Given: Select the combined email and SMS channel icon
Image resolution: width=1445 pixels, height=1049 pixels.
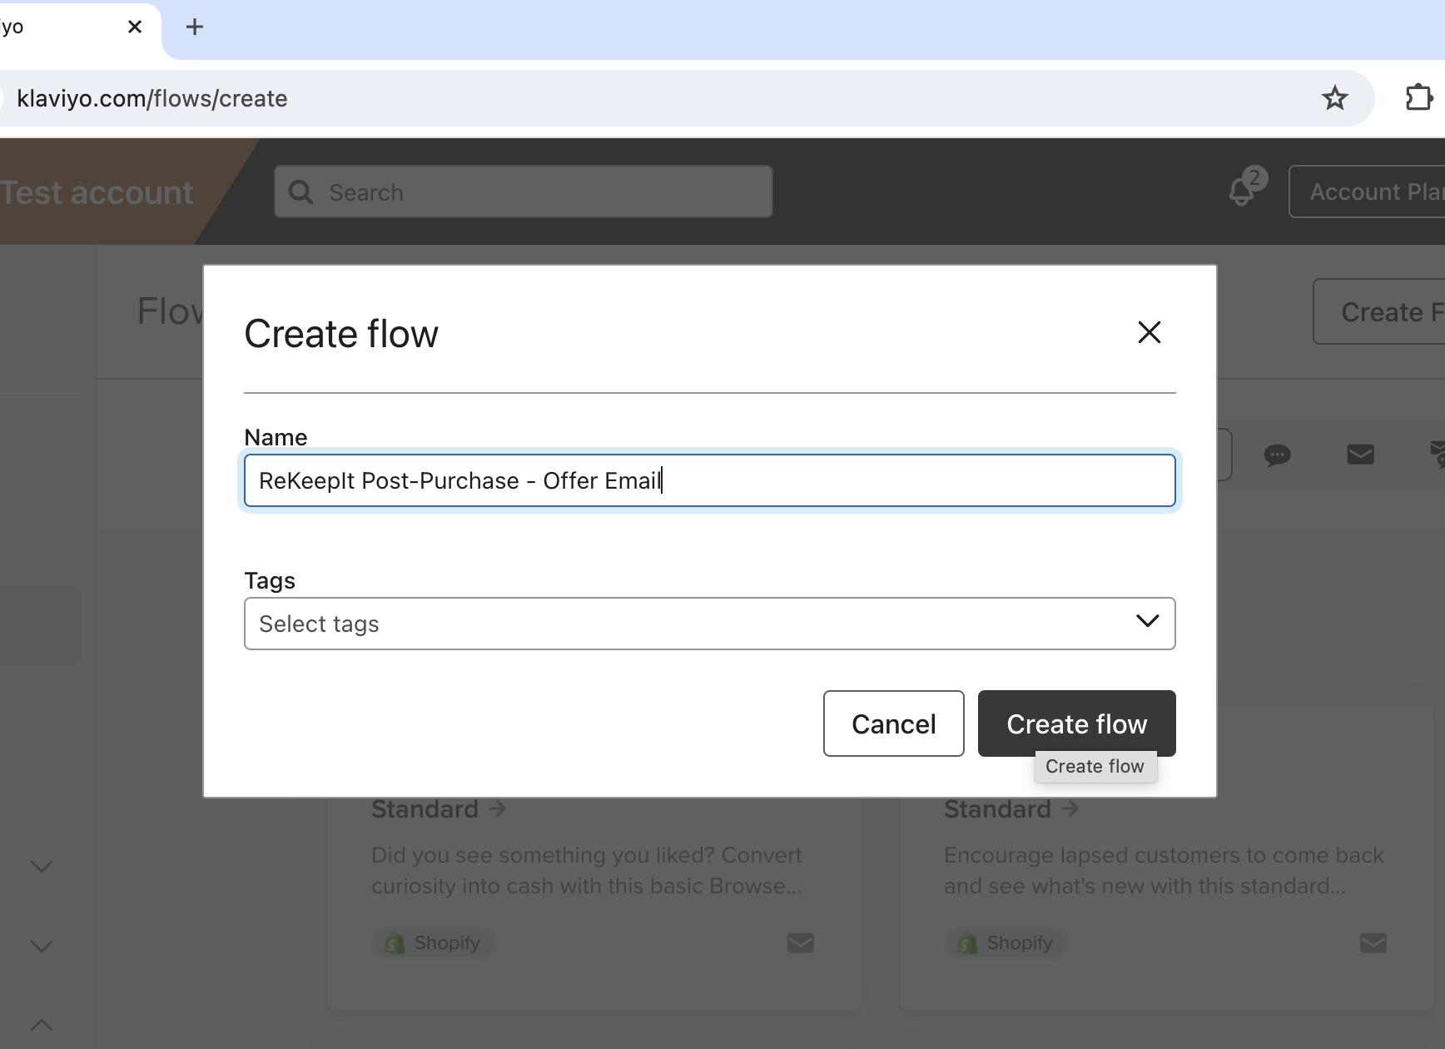Looking at the screenshot, I should coord(1438,455).
